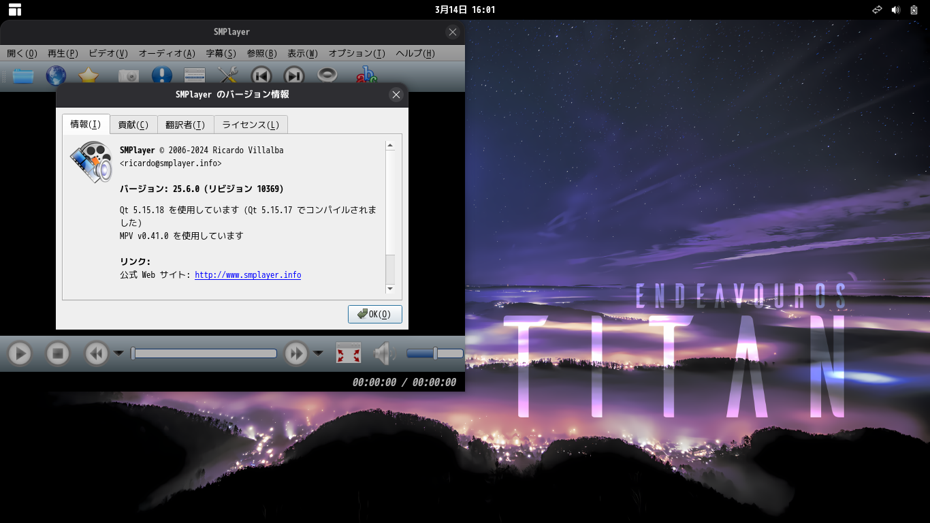The height and width of the screenshot is (523, 930).
Task: Click the previous track toolbar button
Action: pos(261,76)
